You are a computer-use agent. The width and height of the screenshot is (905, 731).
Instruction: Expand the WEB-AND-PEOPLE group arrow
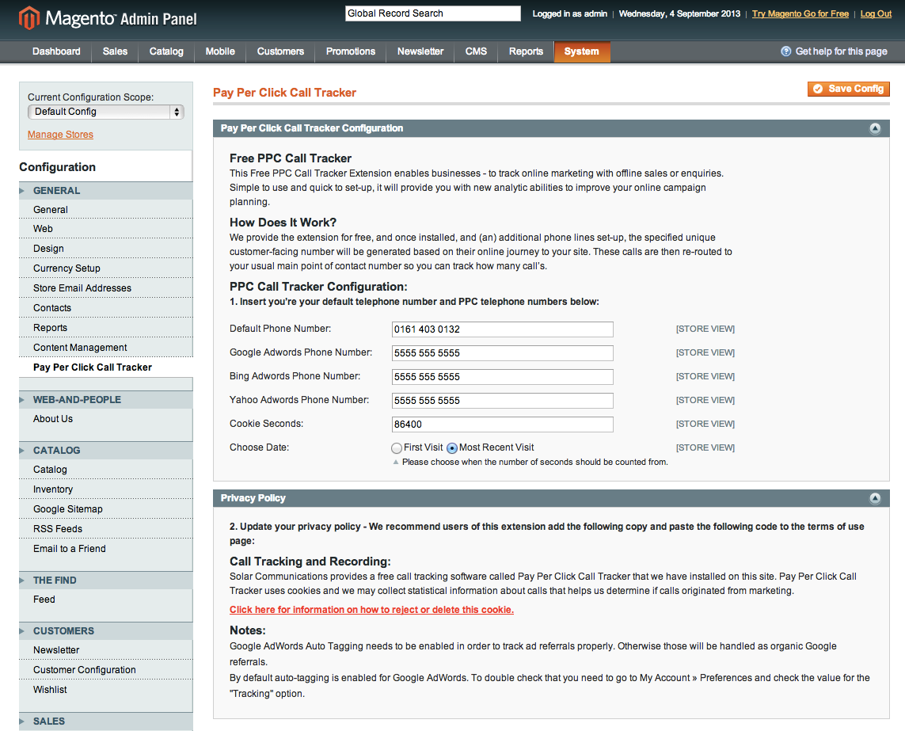pyautogui.click(x=22, y=400)
